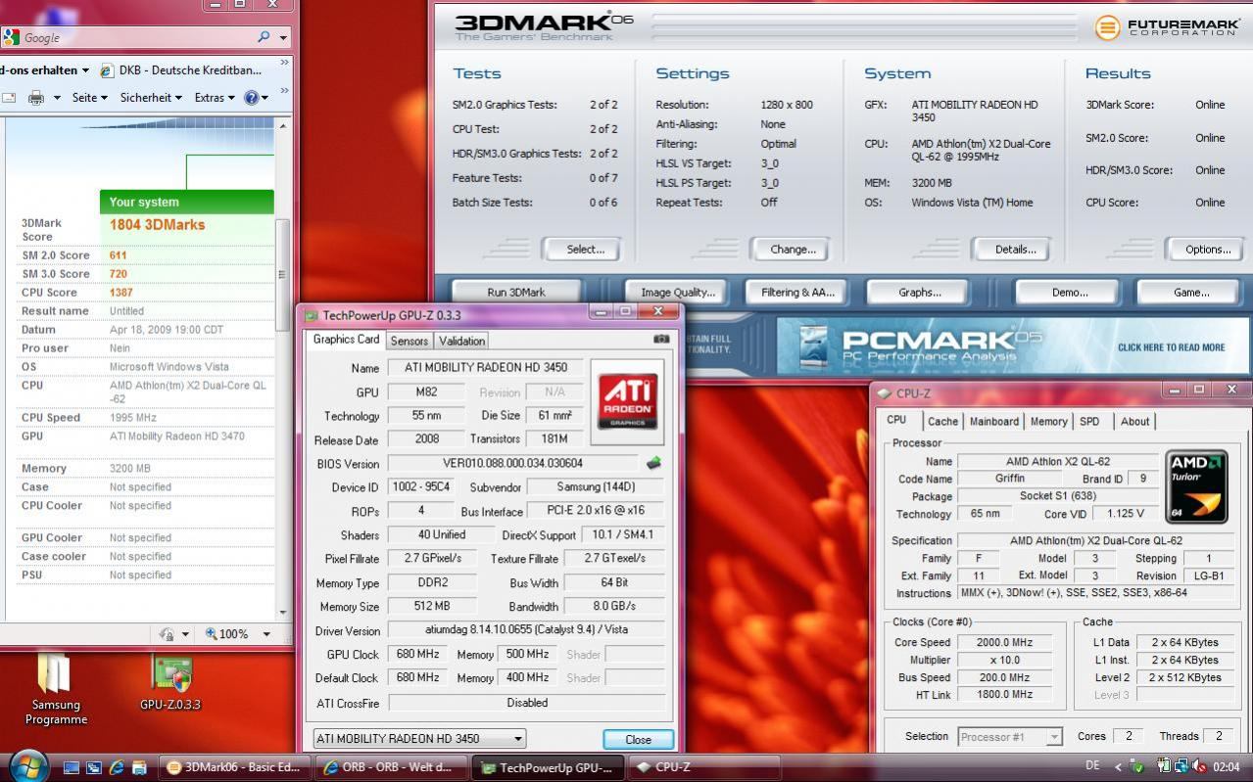
Task: Open the Windows Start orb
Action: (27, 765)
